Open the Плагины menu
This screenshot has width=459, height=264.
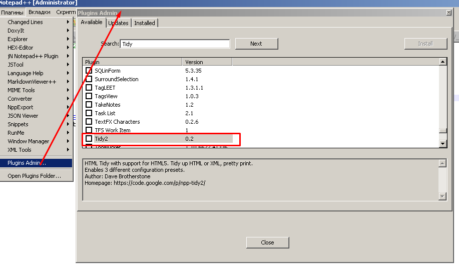(x=13, y=13)
